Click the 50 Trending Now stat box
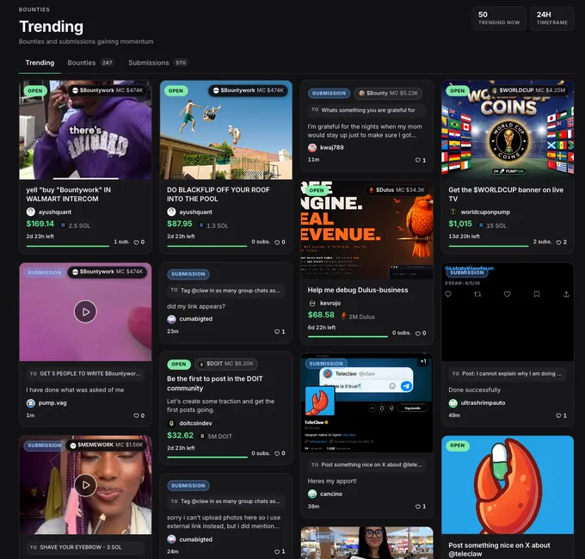This screenshot has height=559, width=585. click(x=499, y=18)
